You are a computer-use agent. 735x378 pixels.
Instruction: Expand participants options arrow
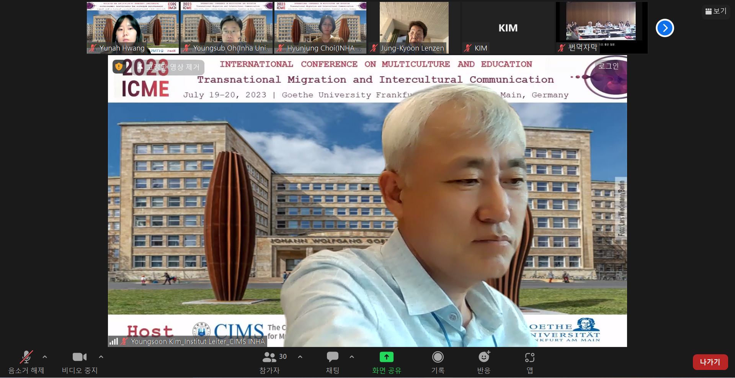click(300, 357)
